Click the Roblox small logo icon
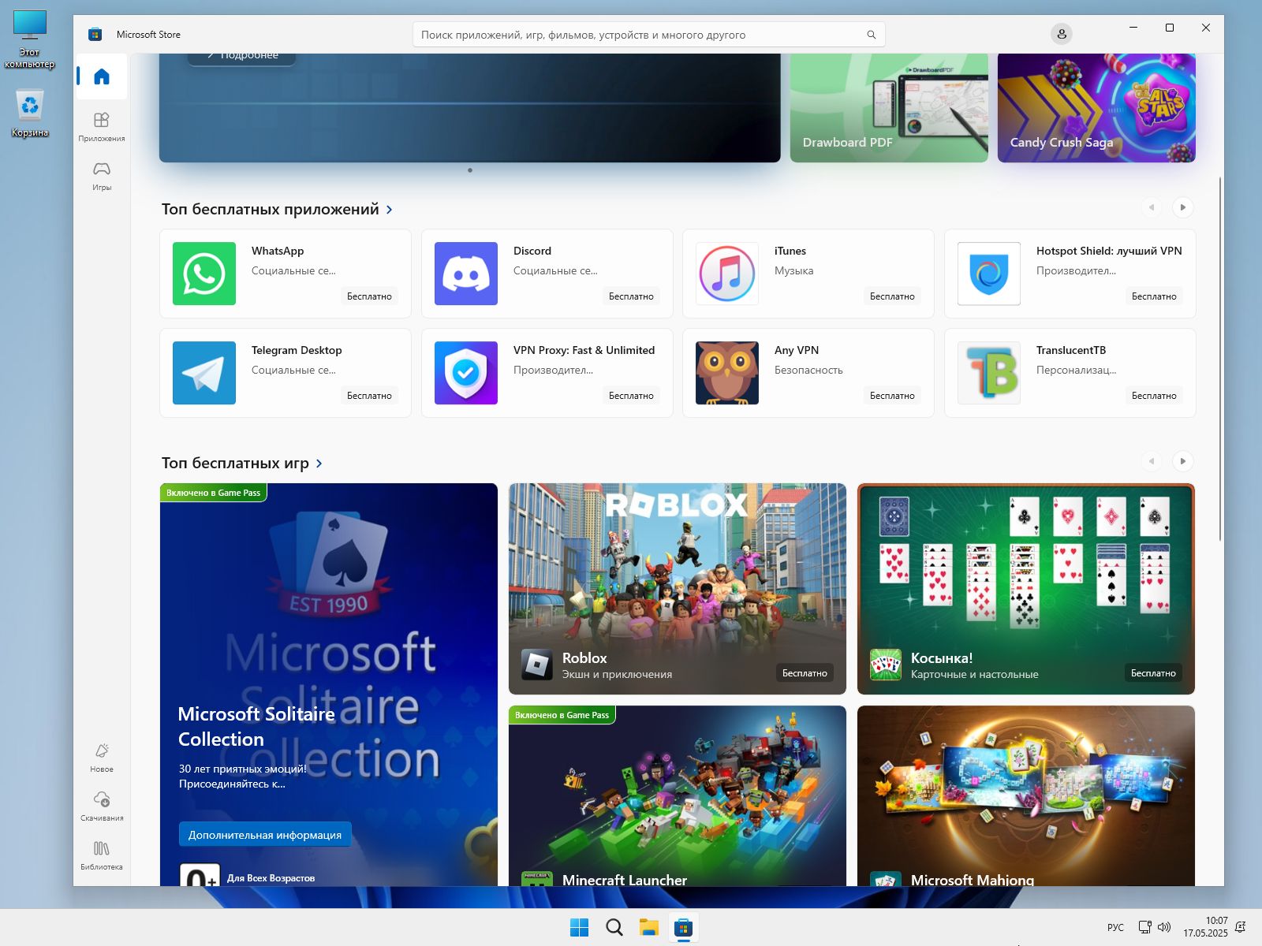The width and height of the screenshot is (1262, 946). coord(537,665)
